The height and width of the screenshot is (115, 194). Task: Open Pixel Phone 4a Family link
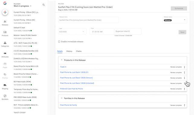[68, 105]
